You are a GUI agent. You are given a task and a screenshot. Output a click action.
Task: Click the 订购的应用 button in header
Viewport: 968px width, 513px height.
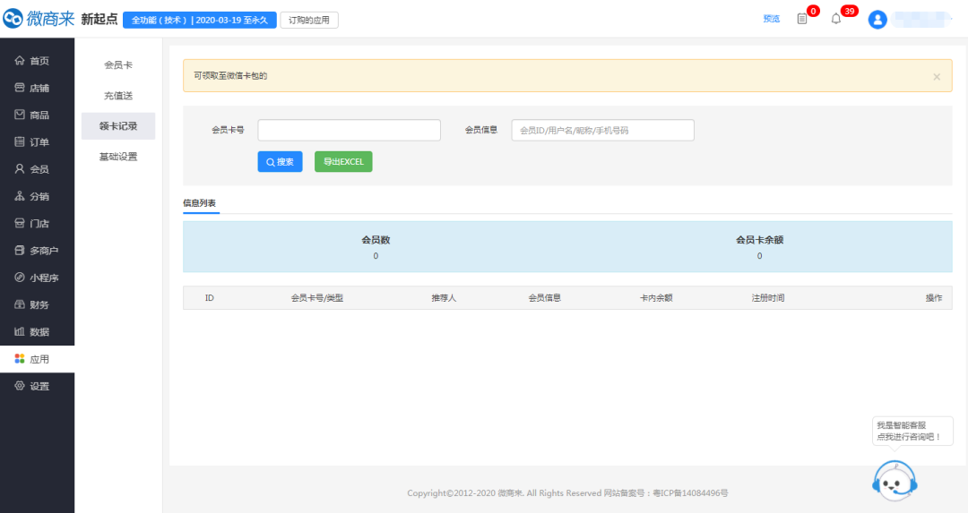(x=309, y=20)
